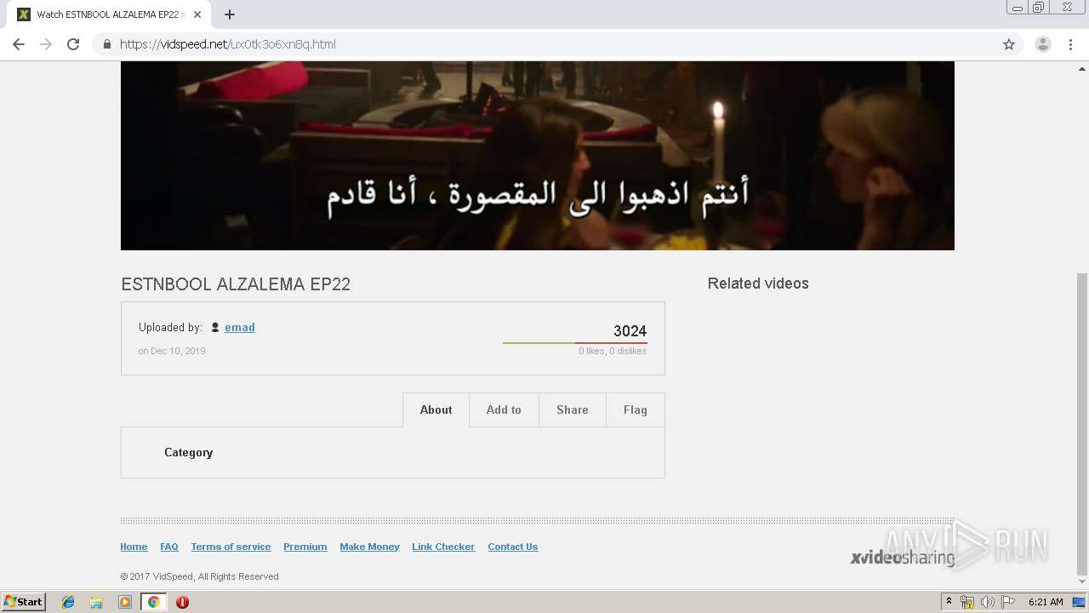Click the ESTNBOOL ALZALEMA EP22 title
The width and height of the screenshot is (1089, 613).
click(x=236, y=284)
